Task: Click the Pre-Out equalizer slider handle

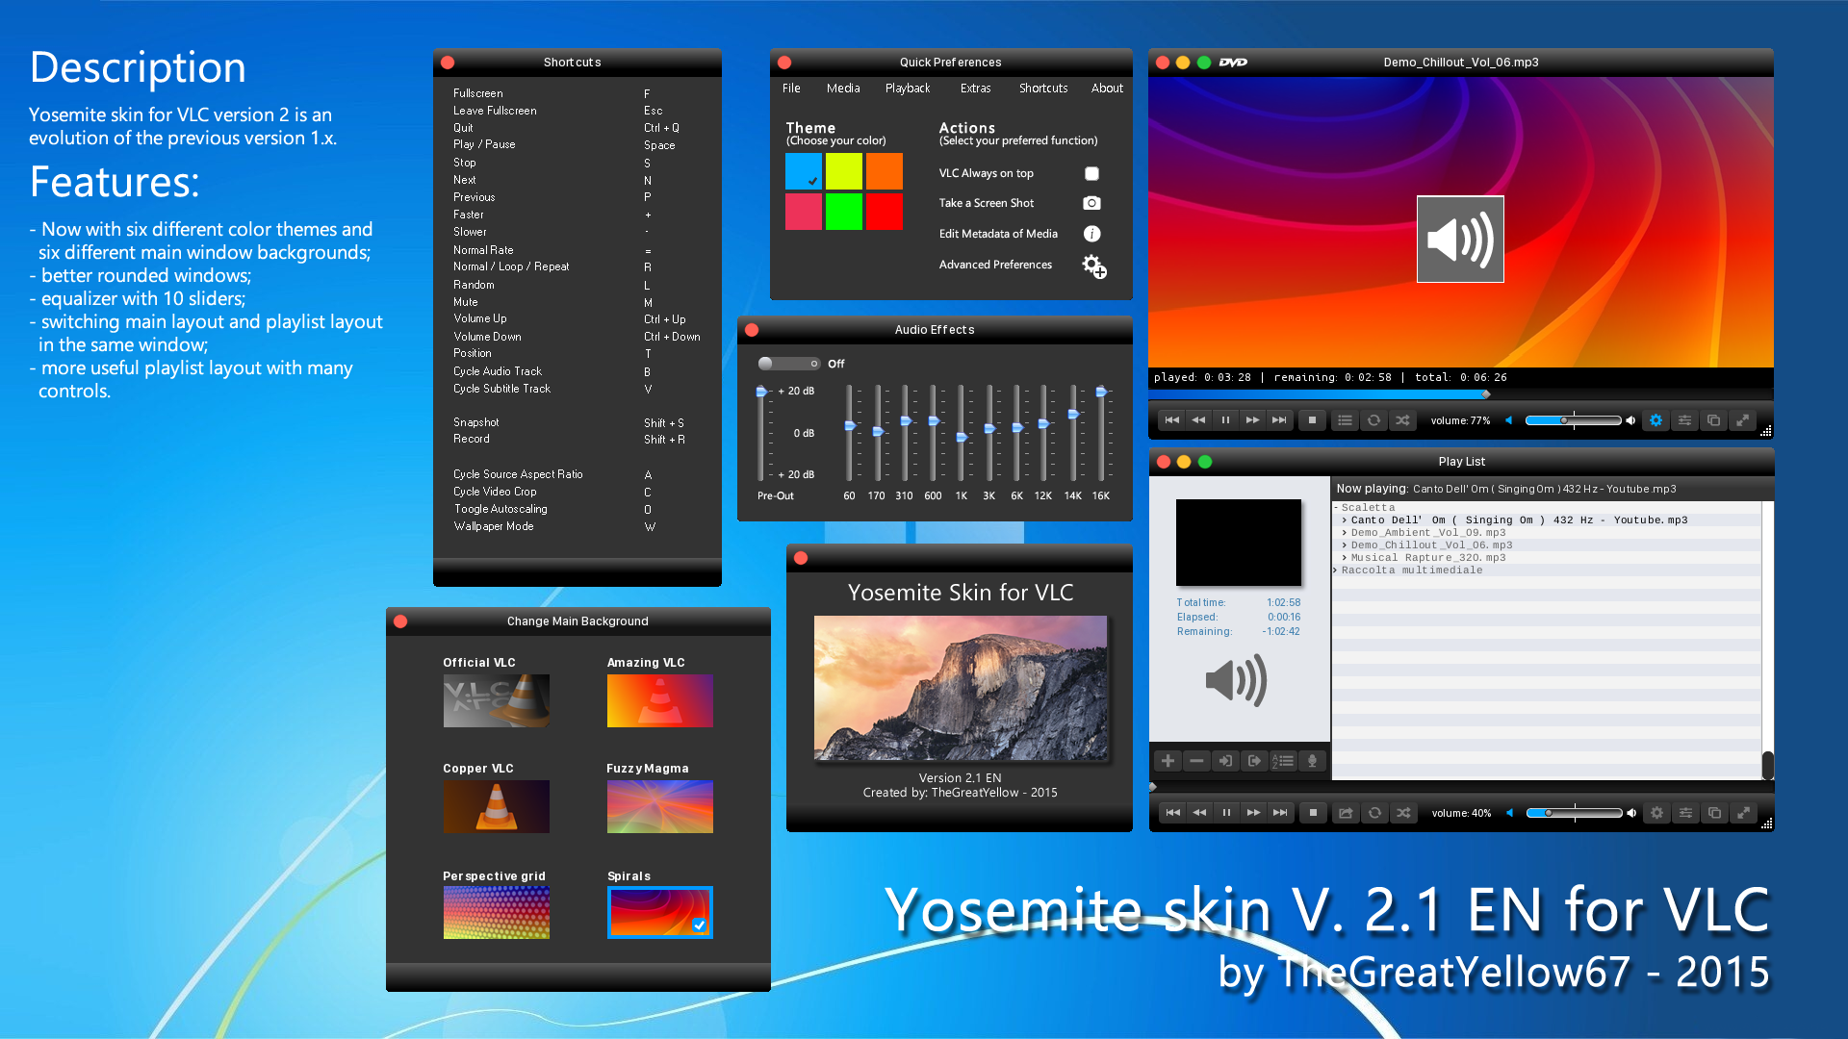Action: 761,392
